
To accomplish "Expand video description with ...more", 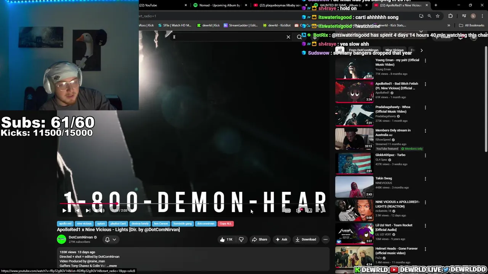I will [x=112, y=266].
